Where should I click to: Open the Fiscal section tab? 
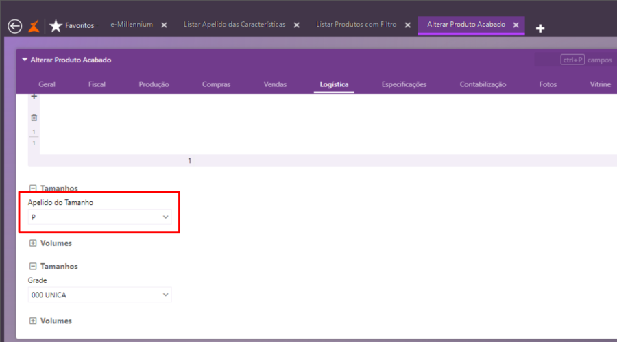[x=97, y=84]
